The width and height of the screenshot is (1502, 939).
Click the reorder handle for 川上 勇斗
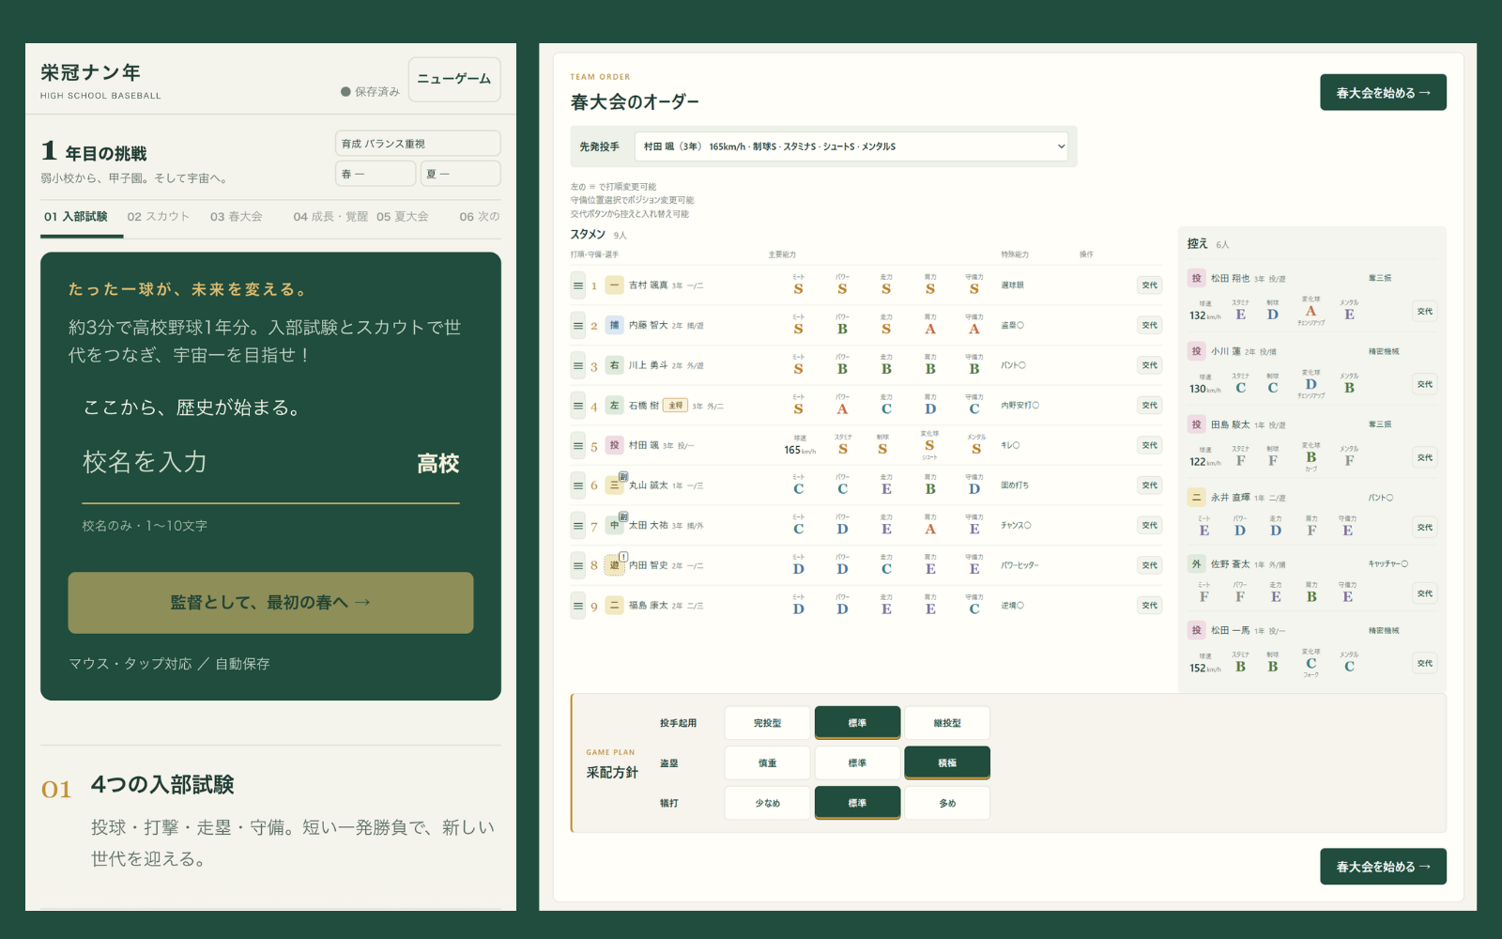point(578,365)
